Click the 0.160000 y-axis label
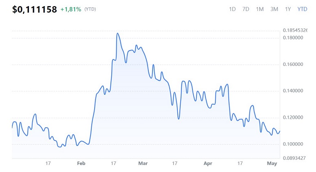The image size is (316, 172). 293,65
